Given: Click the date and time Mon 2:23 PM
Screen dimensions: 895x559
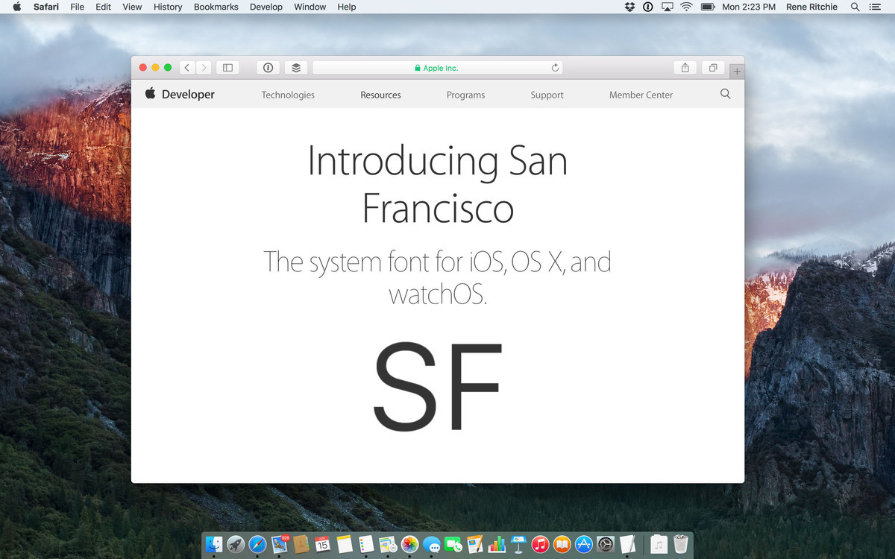Looking at the screenshot, I should pos(749,7).
